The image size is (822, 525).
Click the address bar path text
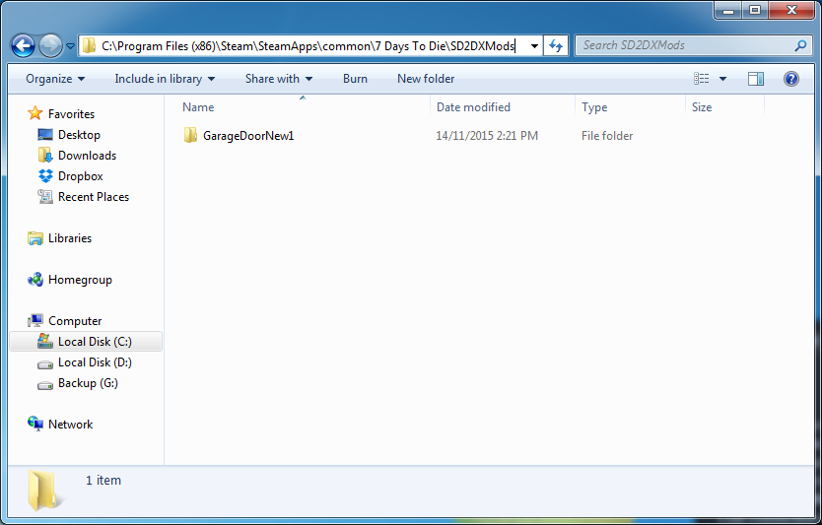click(x=308, y=46)
